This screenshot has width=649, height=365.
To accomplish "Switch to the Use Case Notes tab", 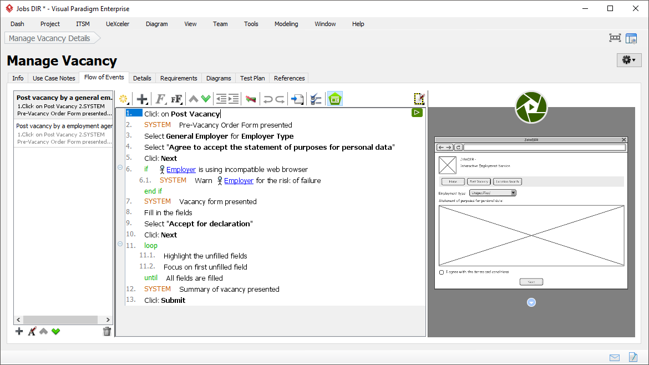I will 54,78.
